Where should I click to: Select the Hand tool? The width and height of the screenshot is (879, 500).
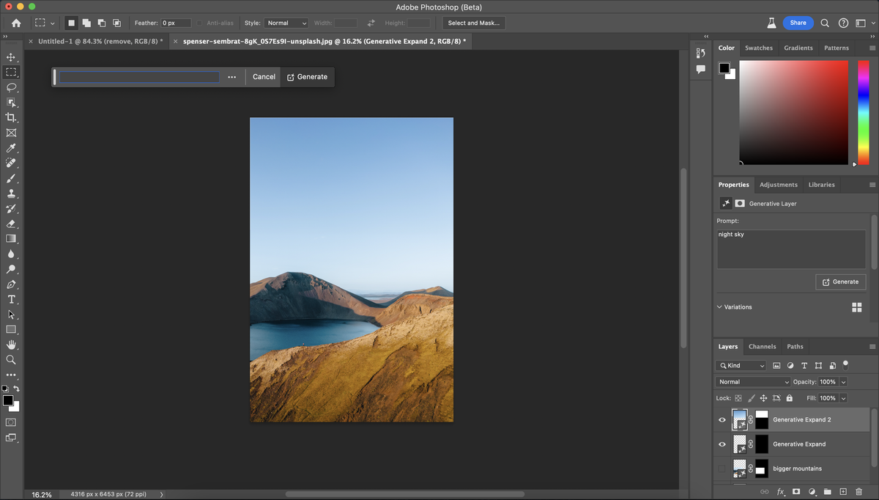[11, 344]
